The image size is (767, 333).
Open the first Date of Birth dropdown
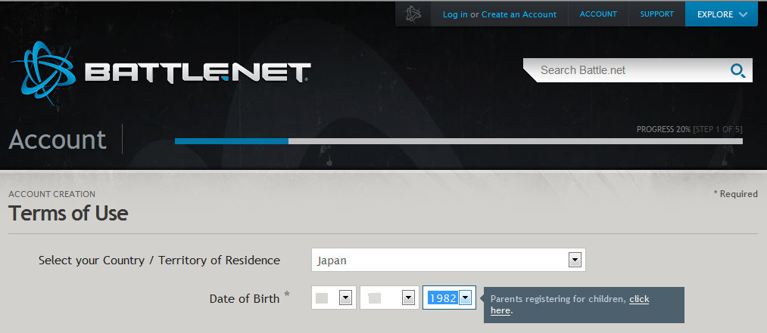334,298
